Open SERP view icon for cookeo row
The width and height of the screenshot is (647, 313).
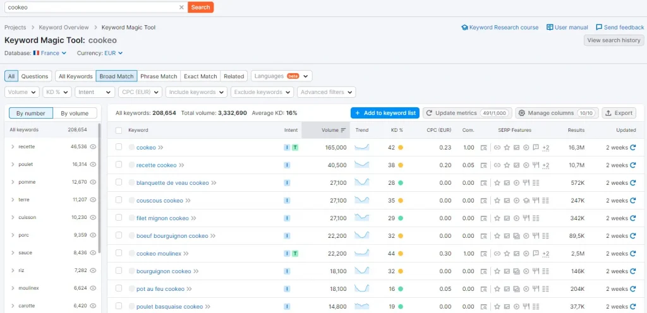[483, 148]
